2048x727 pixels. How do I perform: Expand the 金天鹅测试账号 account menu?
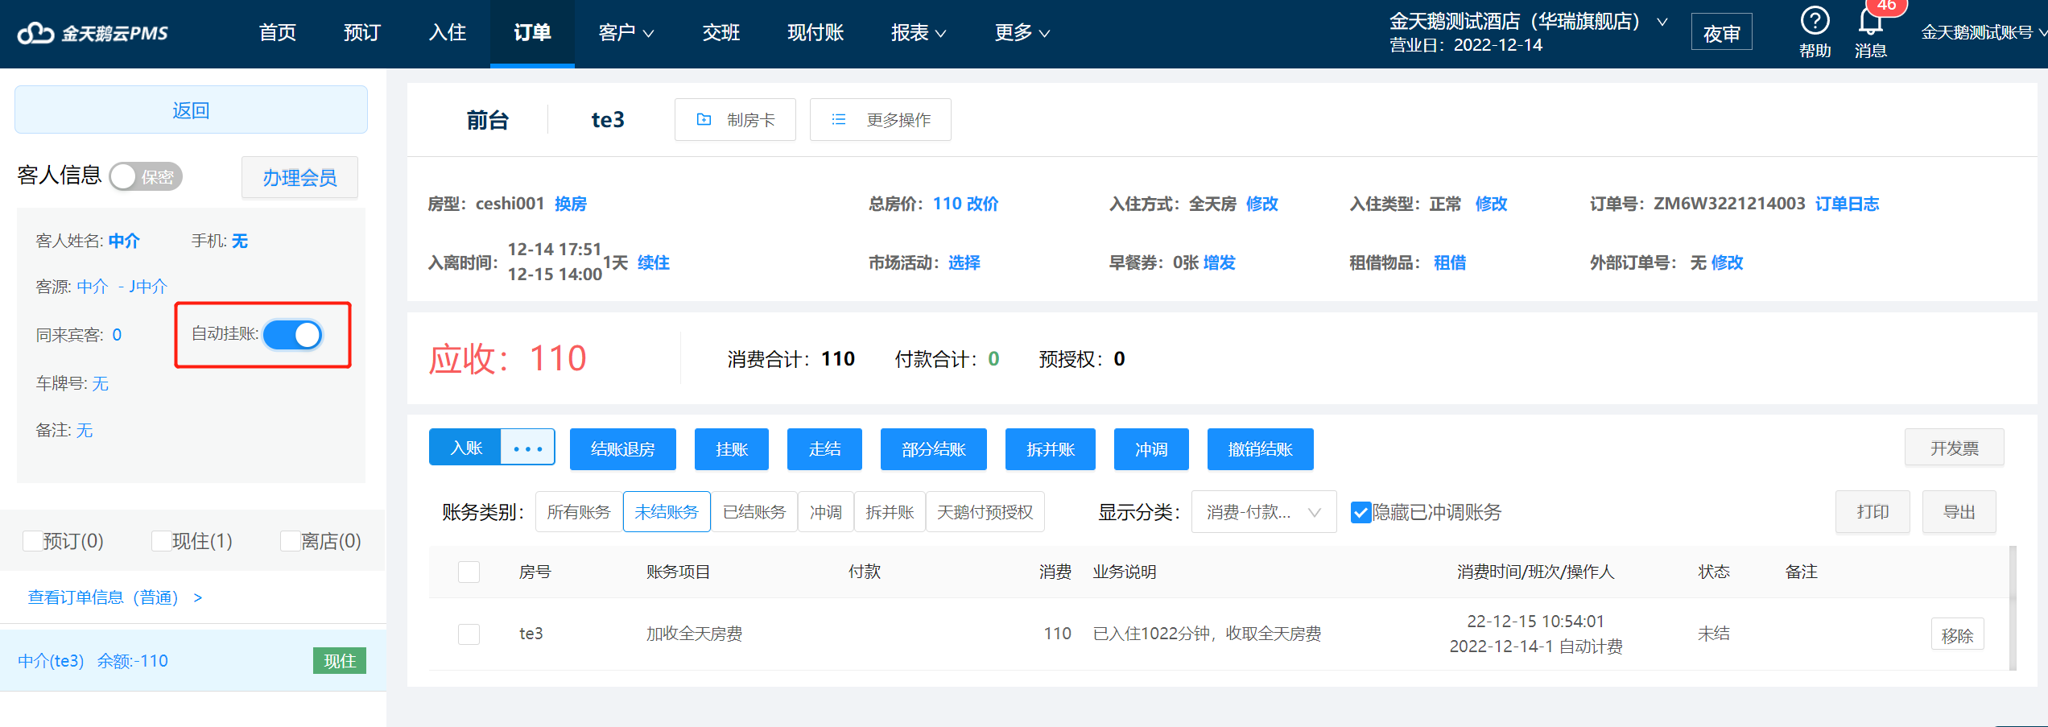[1984, 33]
